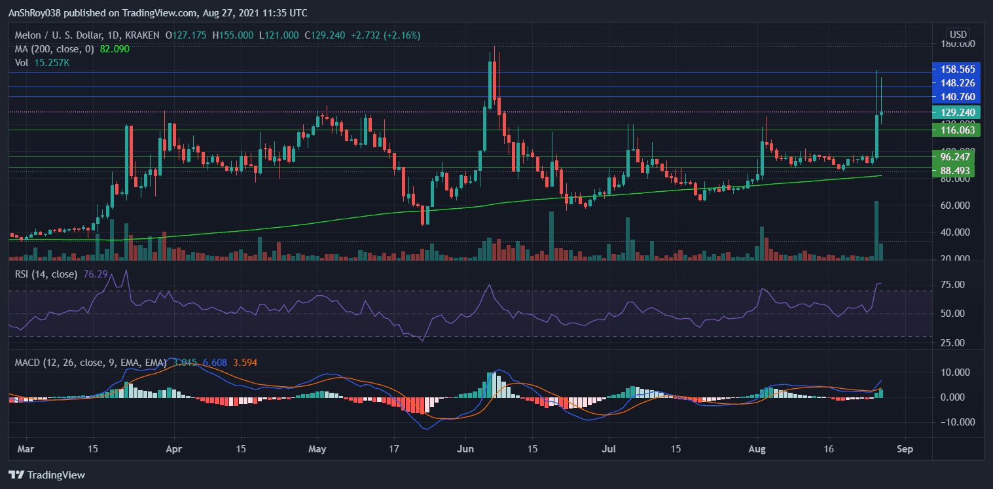Select the green 88.493 support label

tap(958, 171)
